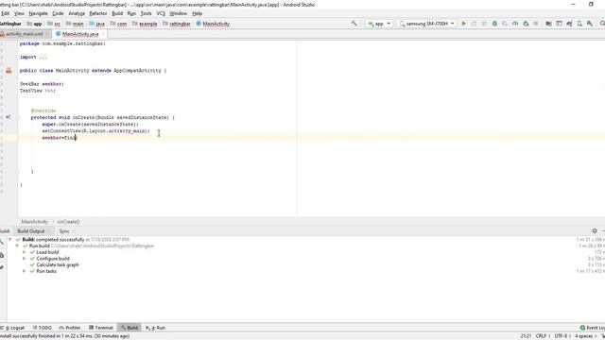The width and height of the screenshot is (605, 340).
Task: Open the Profiler tool window
Action: 70,328
